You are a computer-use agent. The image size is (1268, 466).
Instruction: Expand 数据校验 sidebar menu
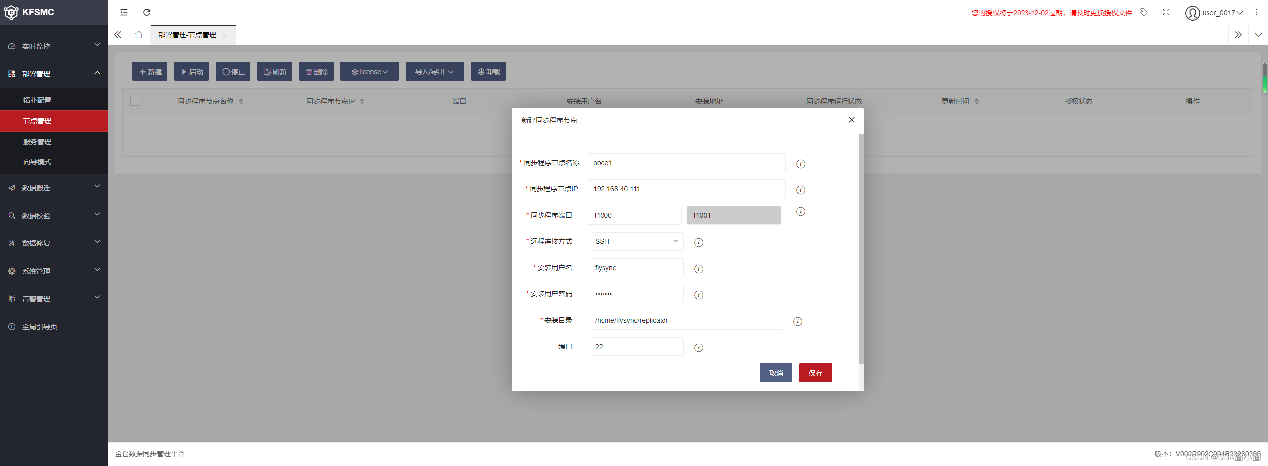click(97, 214)
